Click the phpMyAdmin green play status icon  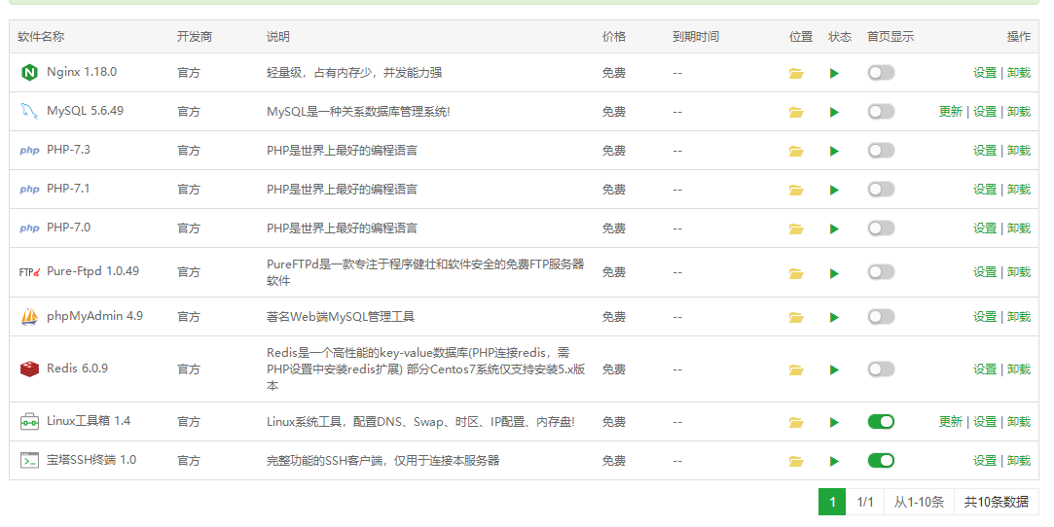pyautogui.click(x=834, y=317)
